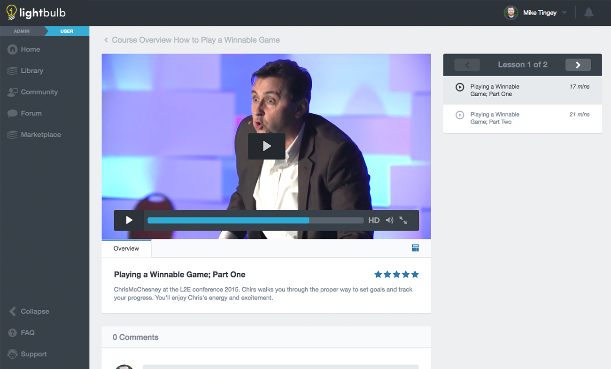Image resolution: width=611 pixels, height=369 pixels.
Task: Toggle the layout view icon
Action: coord(415,248)
